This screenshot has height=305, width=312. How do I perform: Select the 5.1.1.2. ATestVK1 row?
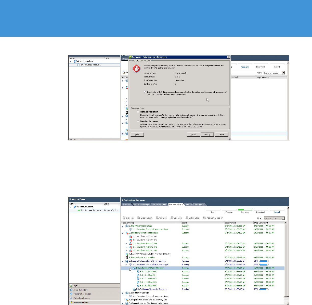click(203, 275)
